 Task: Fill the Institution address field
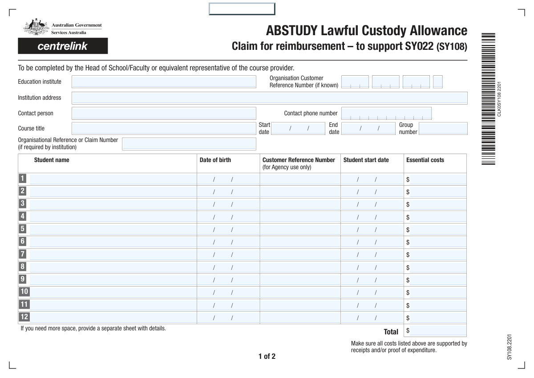(x=270, y=98)
